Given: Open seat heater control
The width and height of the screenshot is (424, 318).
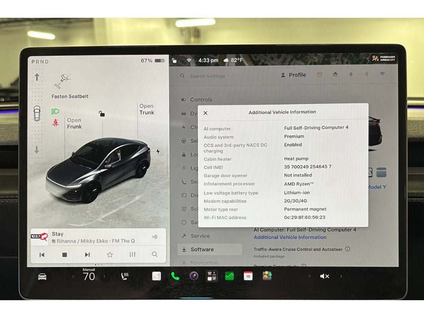Looking at the screenshot, I should [x=125, y=276].
